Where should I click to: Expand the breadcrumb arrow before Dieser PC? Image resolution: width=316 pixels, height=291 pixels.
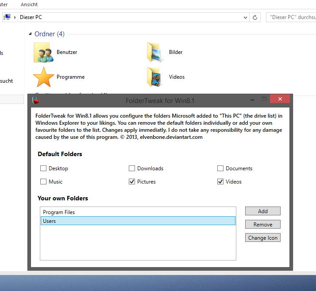[15, 17]
